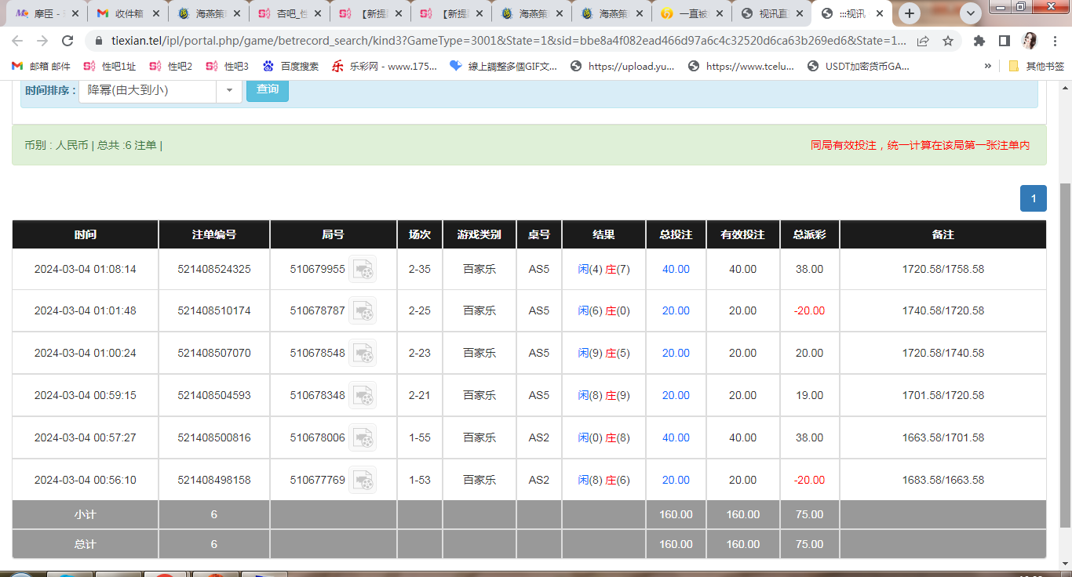Select the 总派彩 column header
Viewport: 1072px width, 577px height.
[x=810, y=234]
